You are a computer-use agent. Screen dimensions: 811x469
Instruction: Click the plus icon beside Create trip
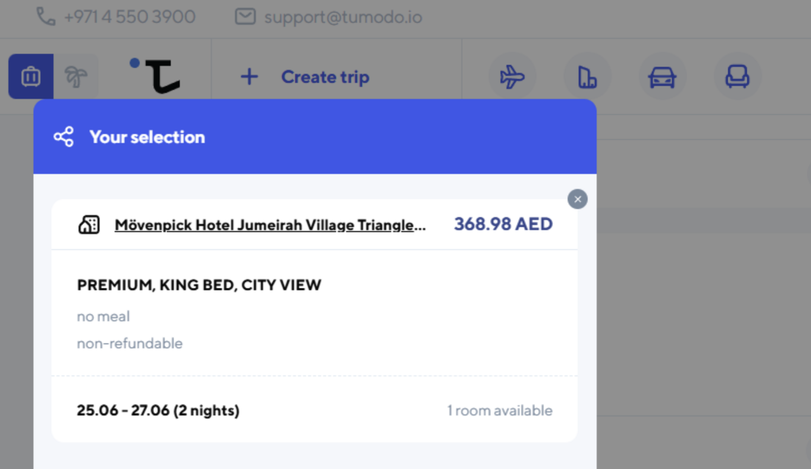click(x=249, y=77)
